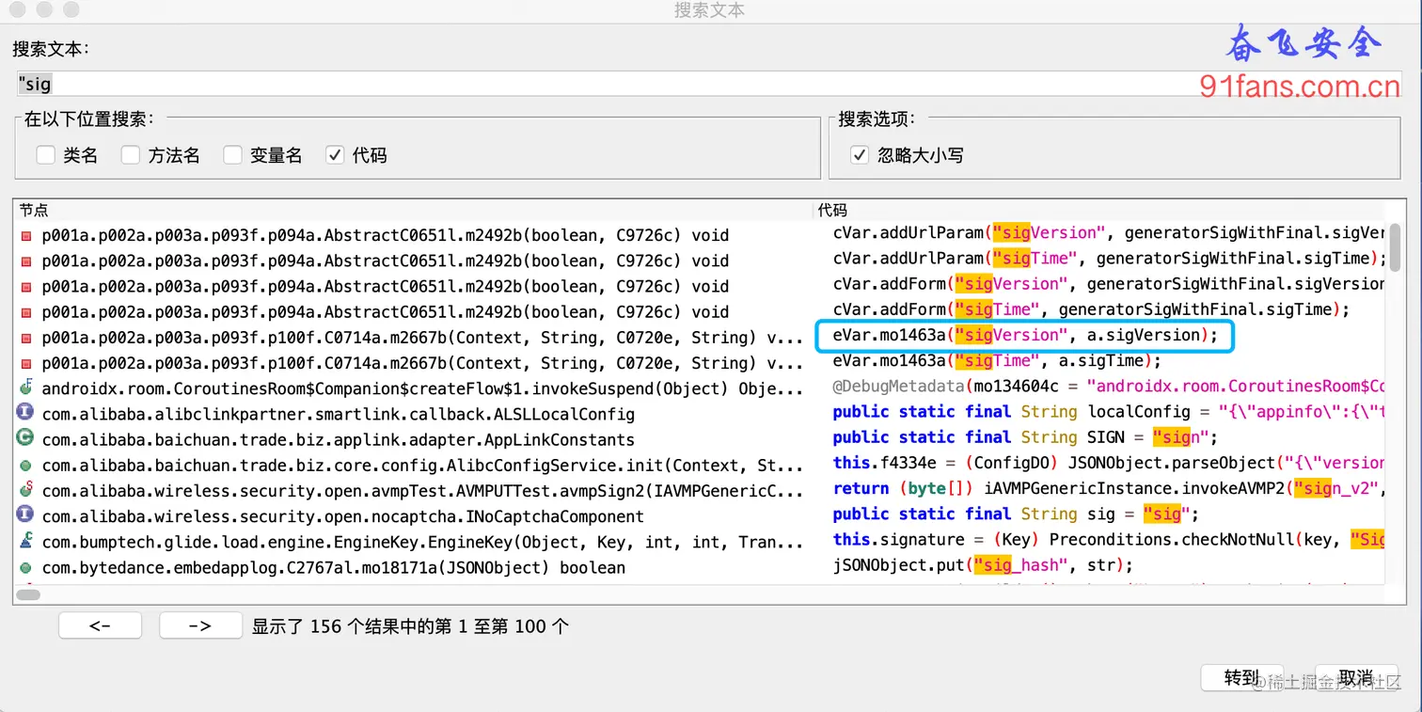Focus the search text field containing "sig
The image size is (1422, 712).
707,84
